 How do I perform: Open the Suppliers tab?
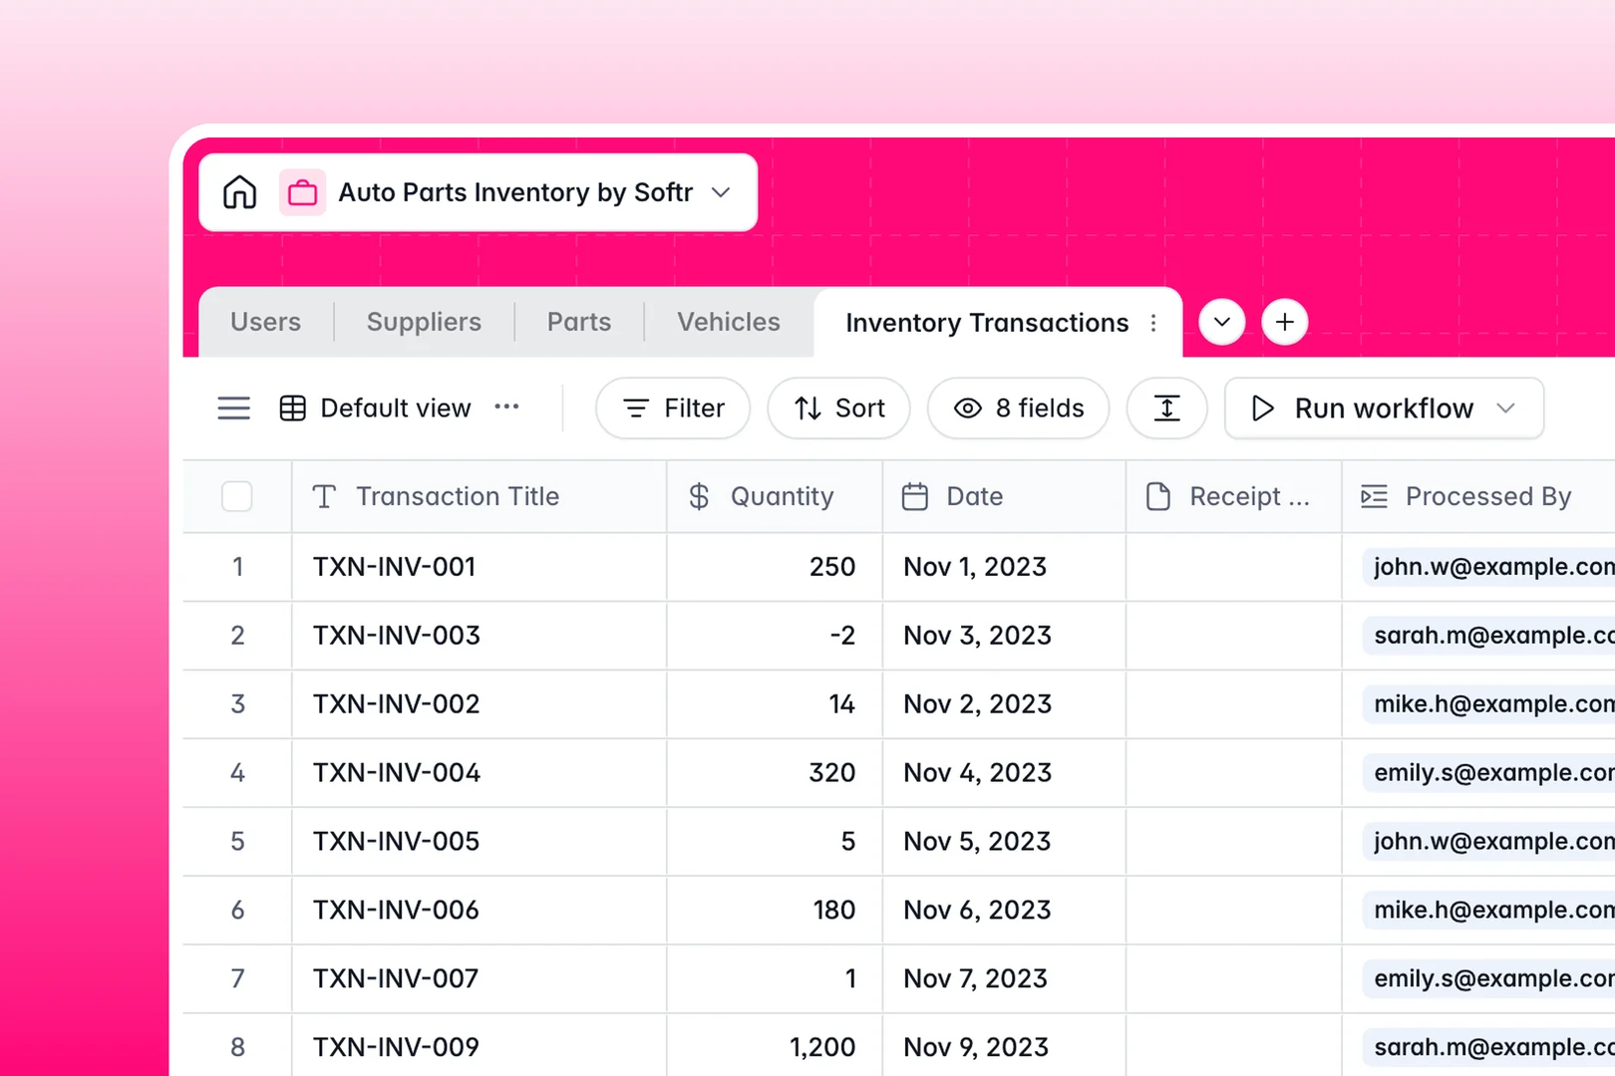424,322
